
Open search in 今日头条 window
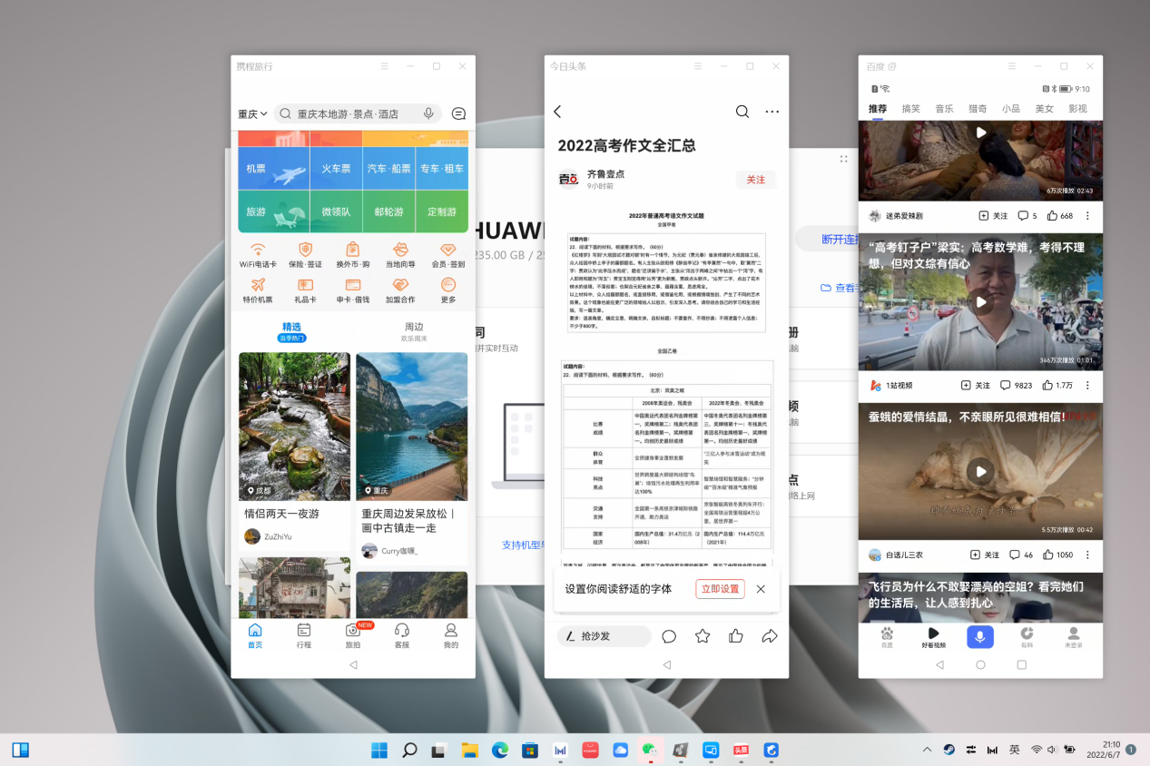(x=742, y=112)
